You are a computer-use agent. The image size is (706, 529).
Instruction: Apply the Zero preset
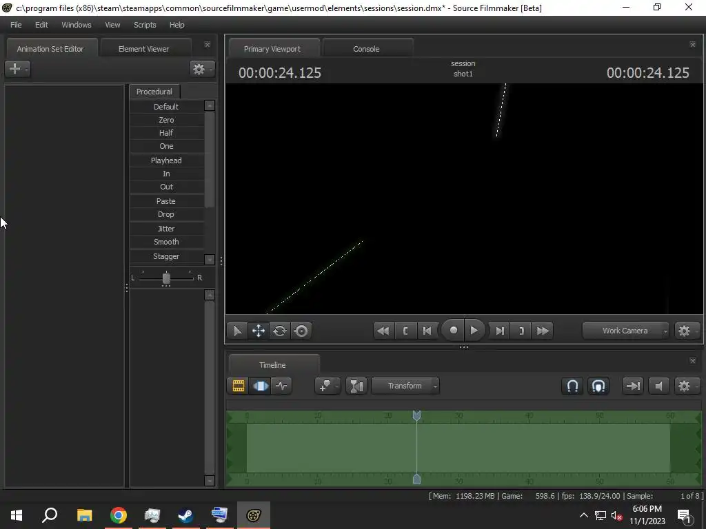tap(166, 120)
